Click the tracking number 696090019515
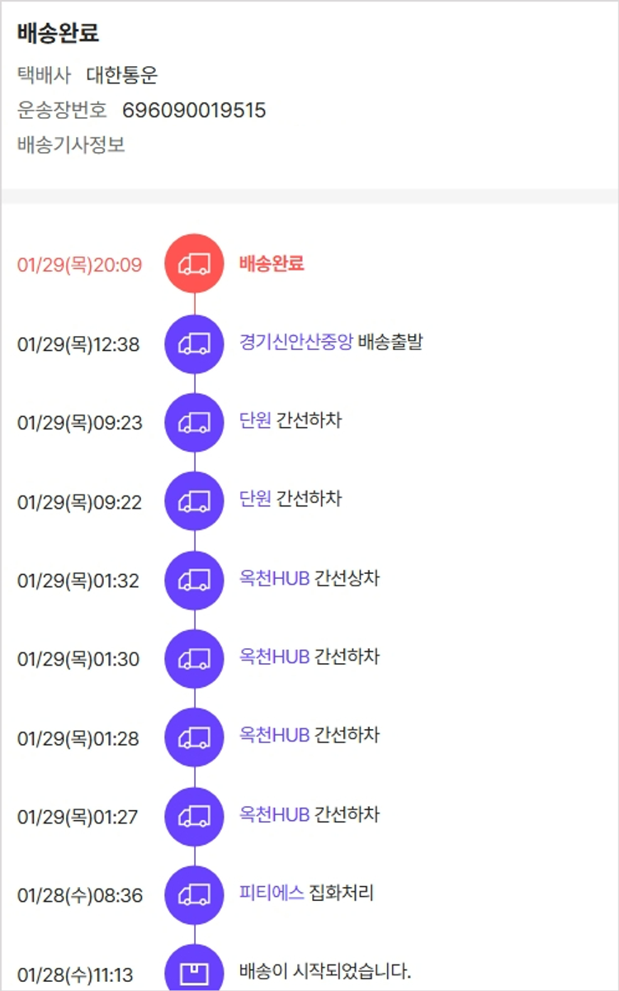 tap(194, 111)
